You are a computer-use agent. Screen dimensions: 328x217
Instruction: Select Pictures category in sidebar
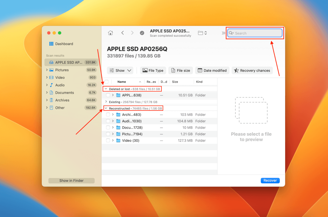62,70
